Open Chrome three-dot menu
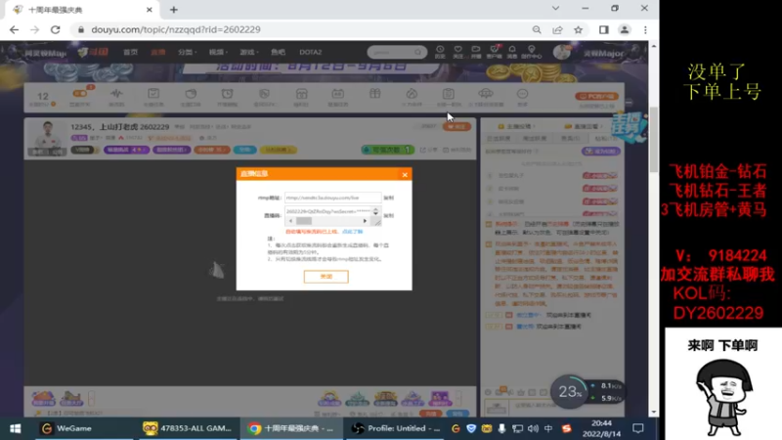The image size is (782, 440). click(645, 30)
